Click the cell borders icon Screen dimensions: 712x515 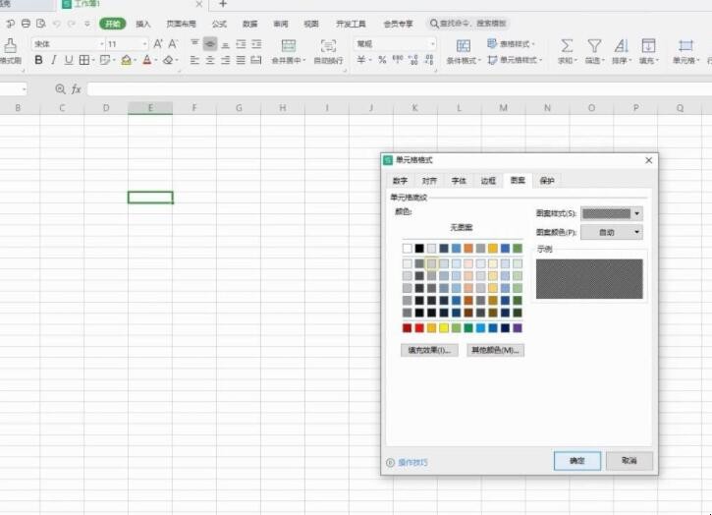pos(84,60)
